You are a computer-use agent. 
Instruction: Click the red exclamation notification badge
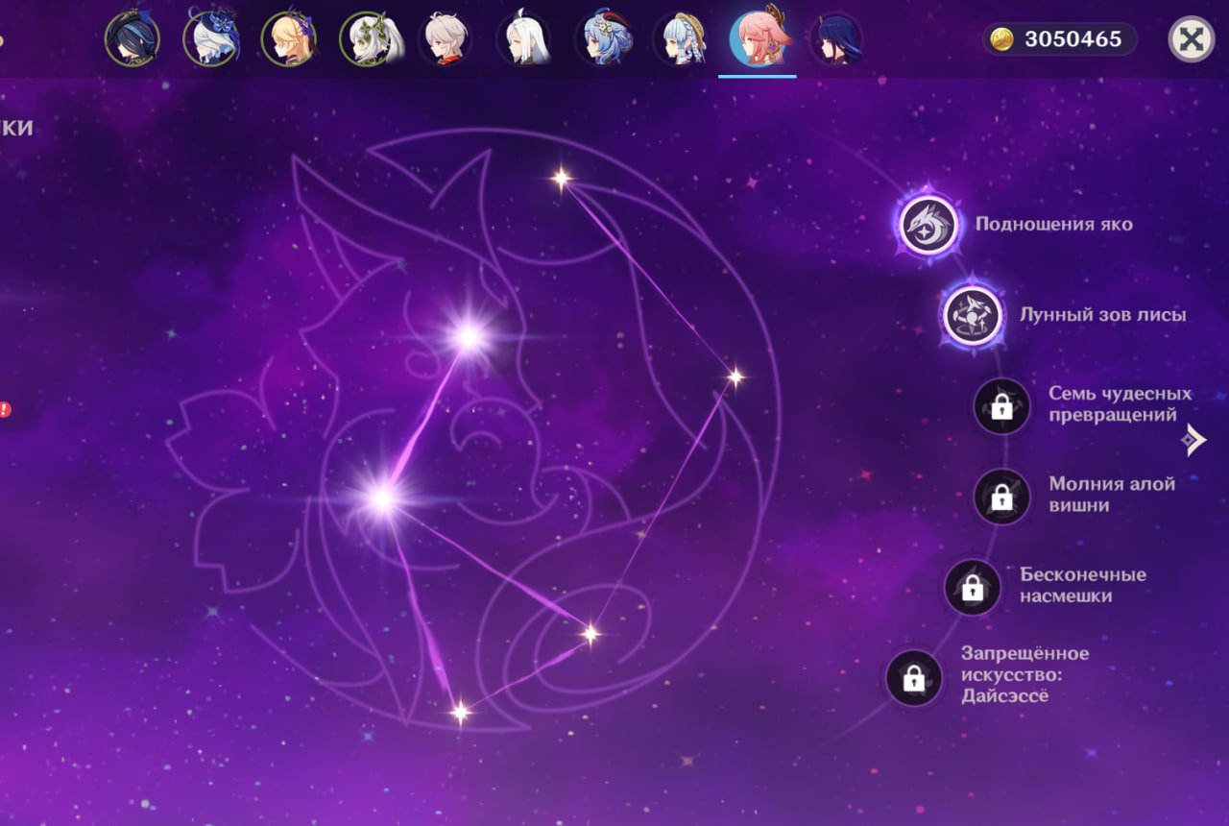click(5, 410)
